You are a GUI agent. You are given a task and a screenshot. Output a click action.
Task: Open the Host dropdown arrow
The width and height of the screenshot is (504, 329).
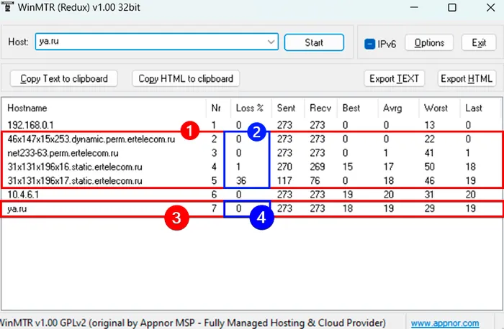271,42
